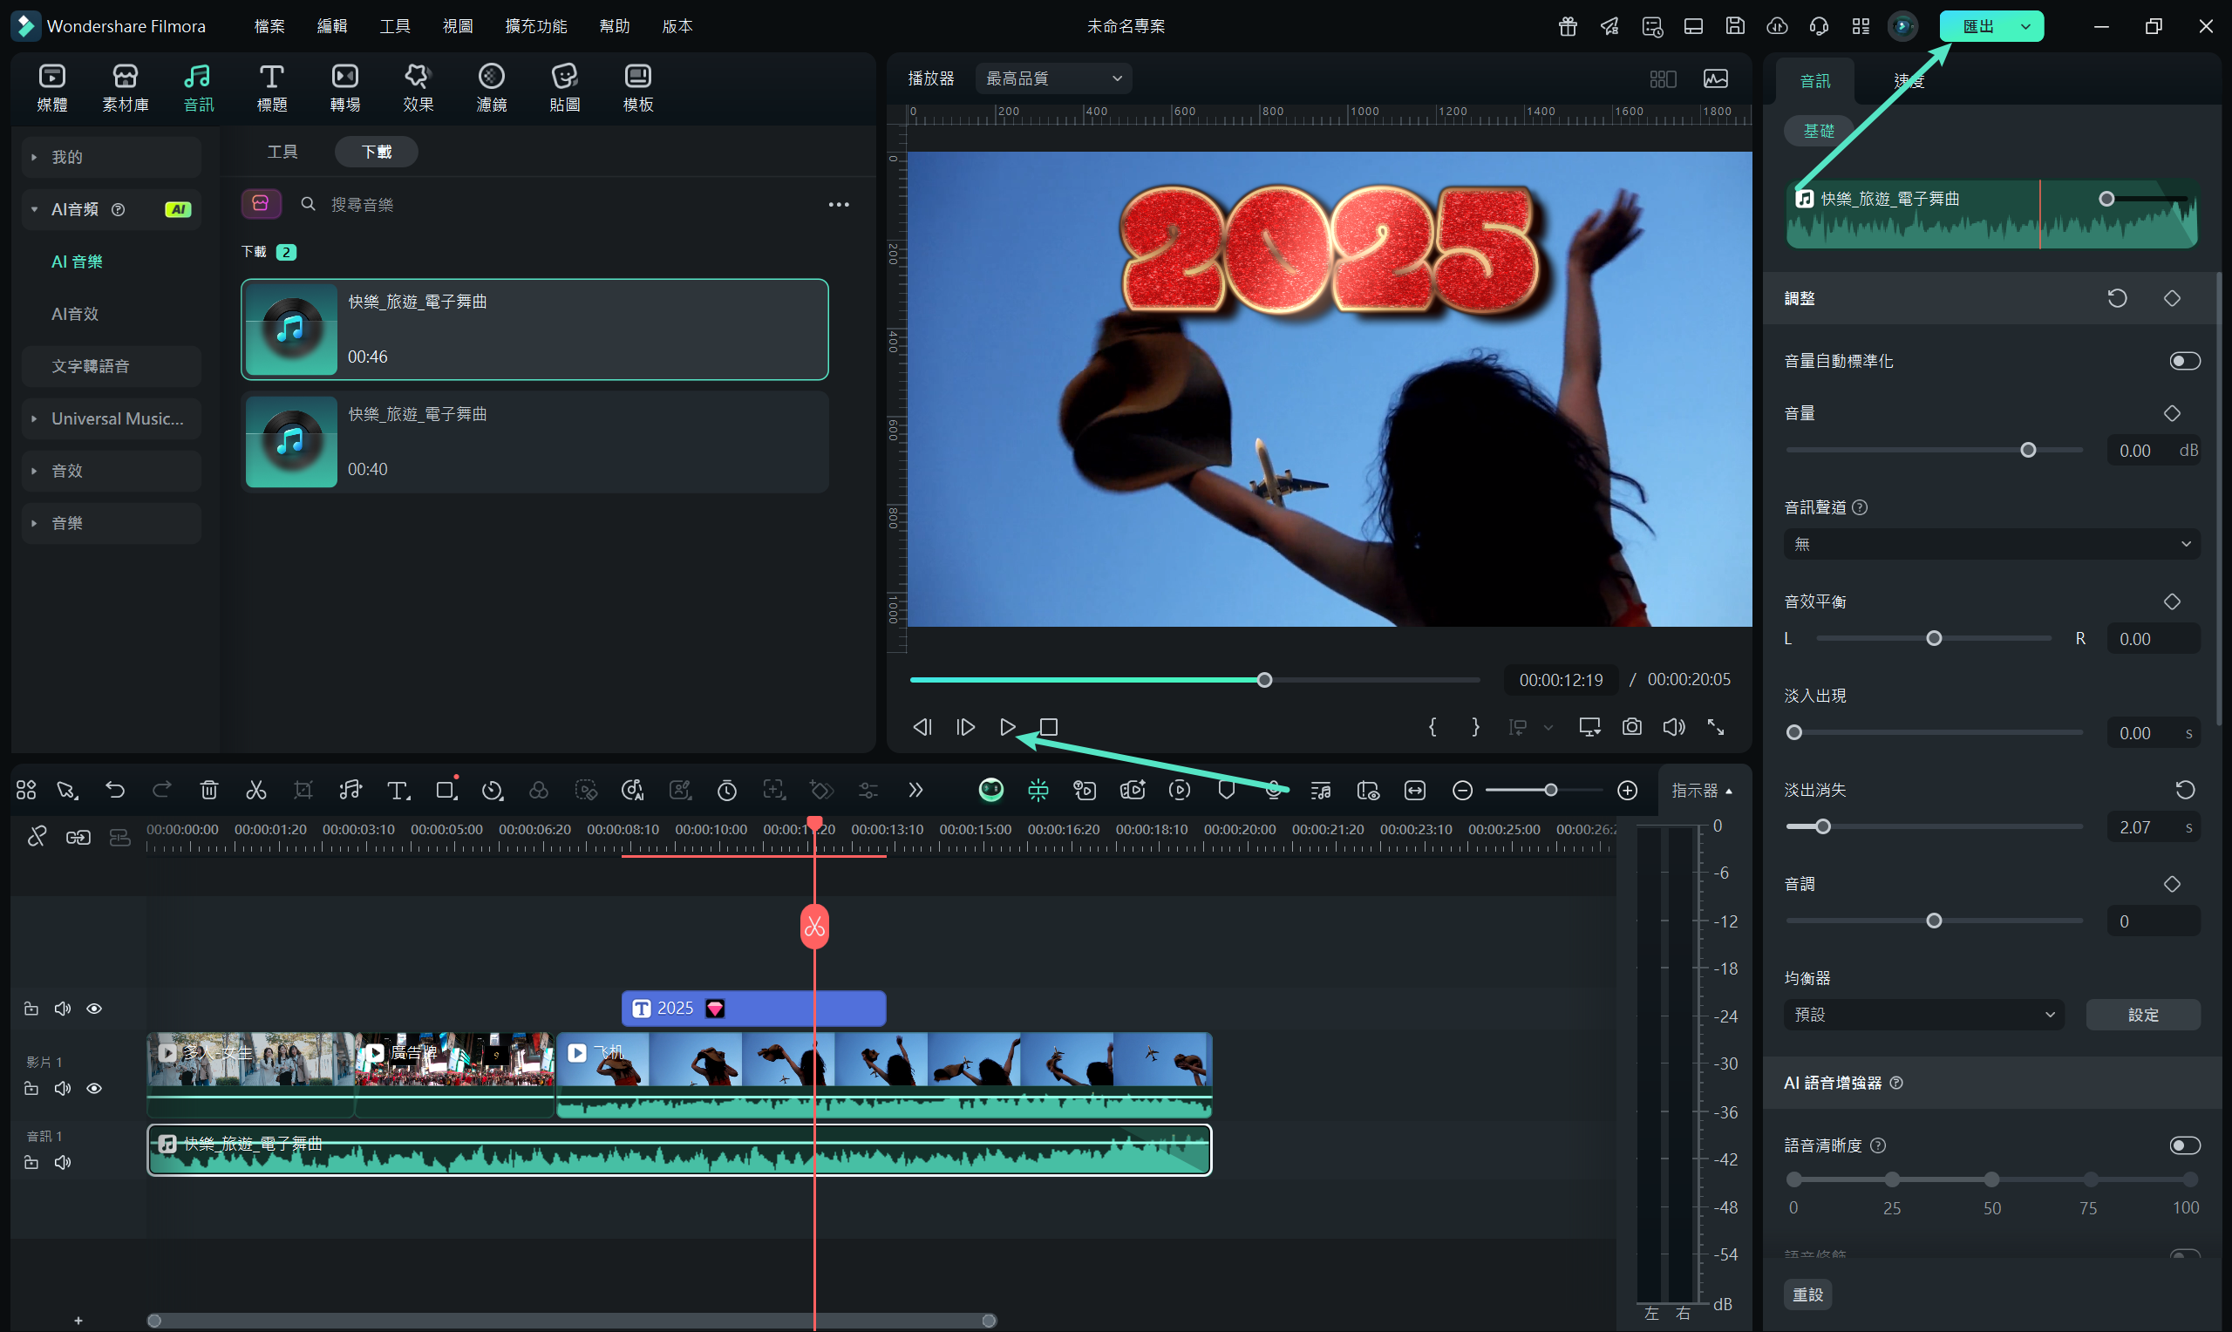
Task: Open the 編輯 menu
Action: pyautogui.click(x=332, y=26)
